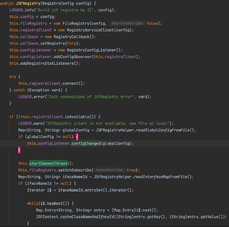Click the setRegistry method call
The image size is (229, 227).
tap(53, 43)
